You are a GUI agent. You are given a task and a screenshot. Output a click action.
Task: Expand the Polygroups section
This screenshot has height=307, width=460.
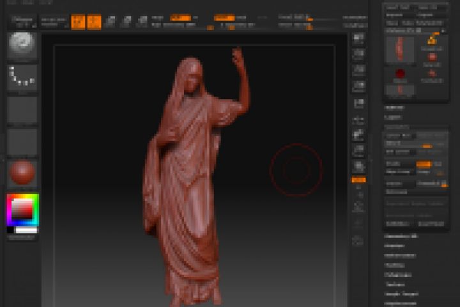[x=398, y=275]
